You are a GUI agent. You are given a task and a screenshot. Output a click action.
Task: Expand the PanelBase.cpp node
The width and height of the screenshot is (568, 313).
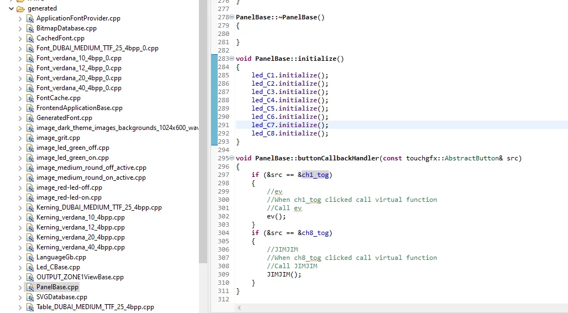(20, 287)
